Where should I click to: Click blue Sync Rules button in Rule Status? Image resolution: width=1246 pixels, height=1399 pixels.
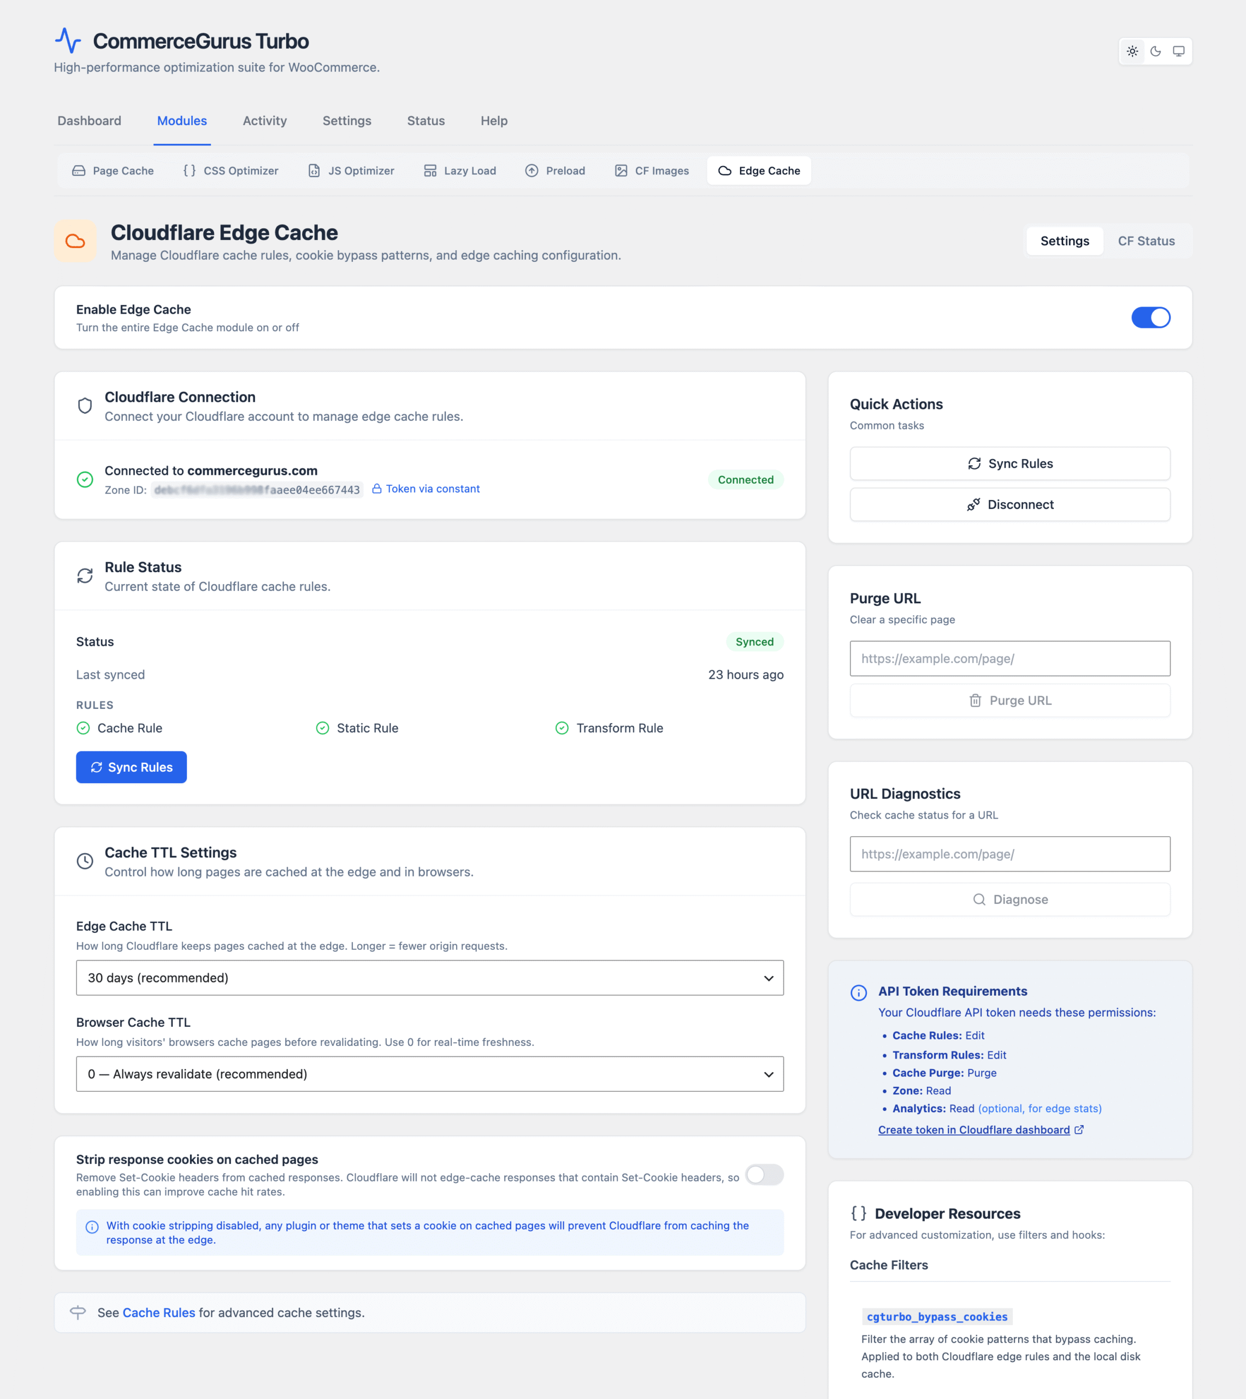(132, 767)
